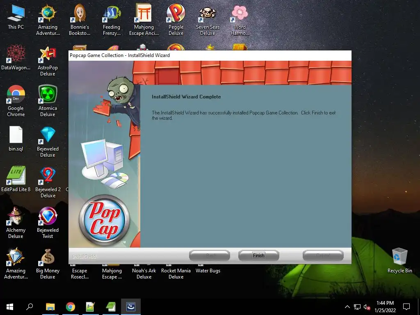Open the muted volume tray icon

[367, 307]
